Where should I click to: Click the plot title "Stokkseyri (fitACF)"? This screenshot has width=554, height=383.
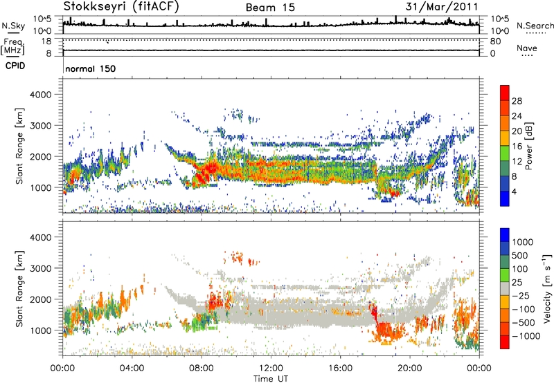click(x=121, y=7)
